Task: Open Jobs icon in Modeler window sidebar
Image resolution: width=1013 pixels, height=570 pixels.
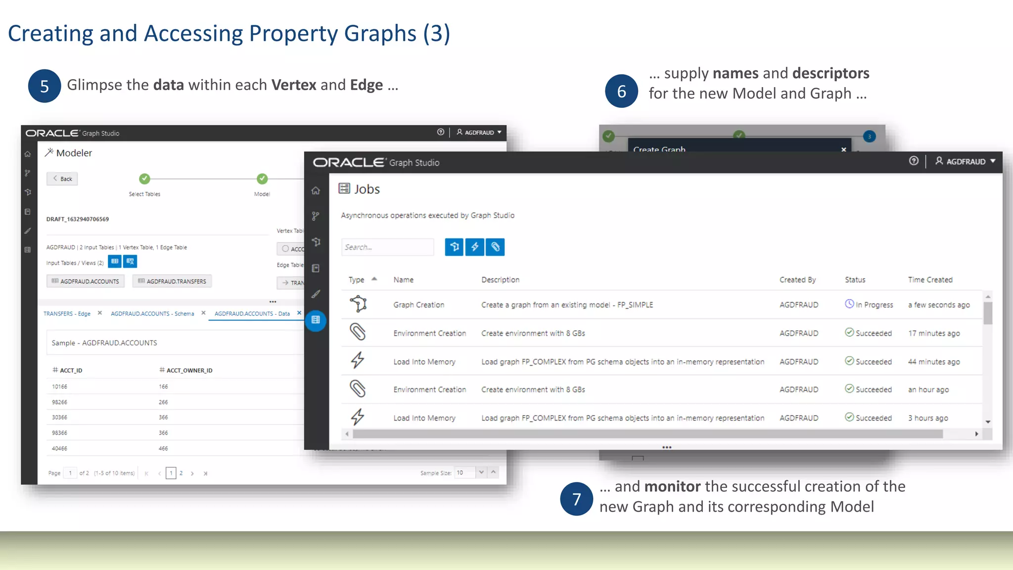Action: click(28, 250)
